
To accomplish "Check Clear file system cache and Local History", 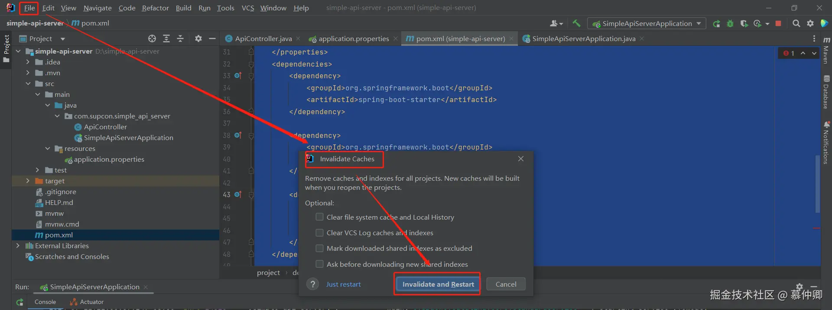I will (319, 217).
